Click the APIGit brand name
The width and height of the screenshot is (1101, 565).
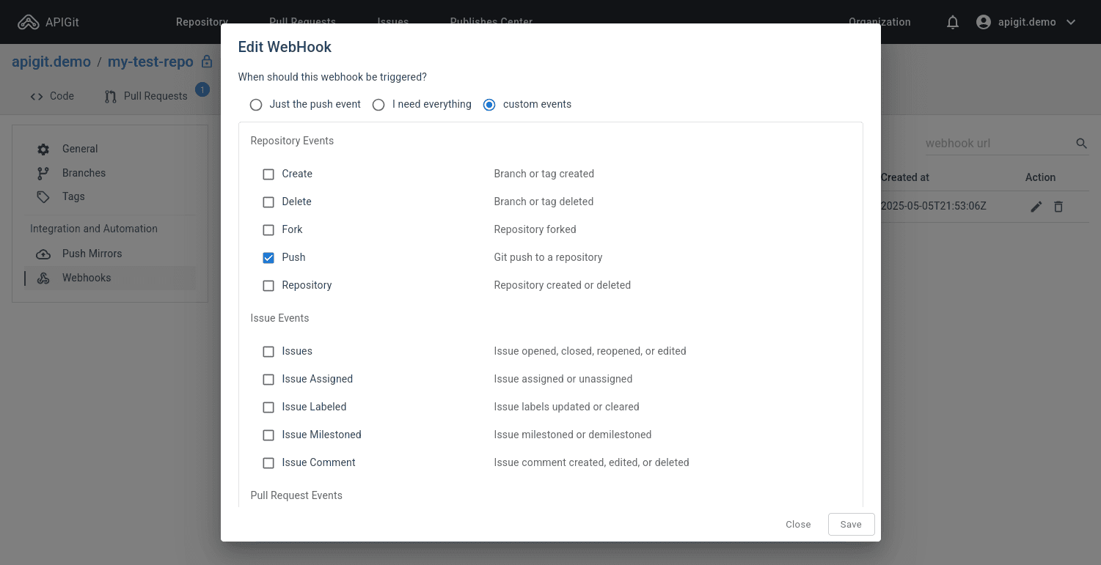pos(62,22)
